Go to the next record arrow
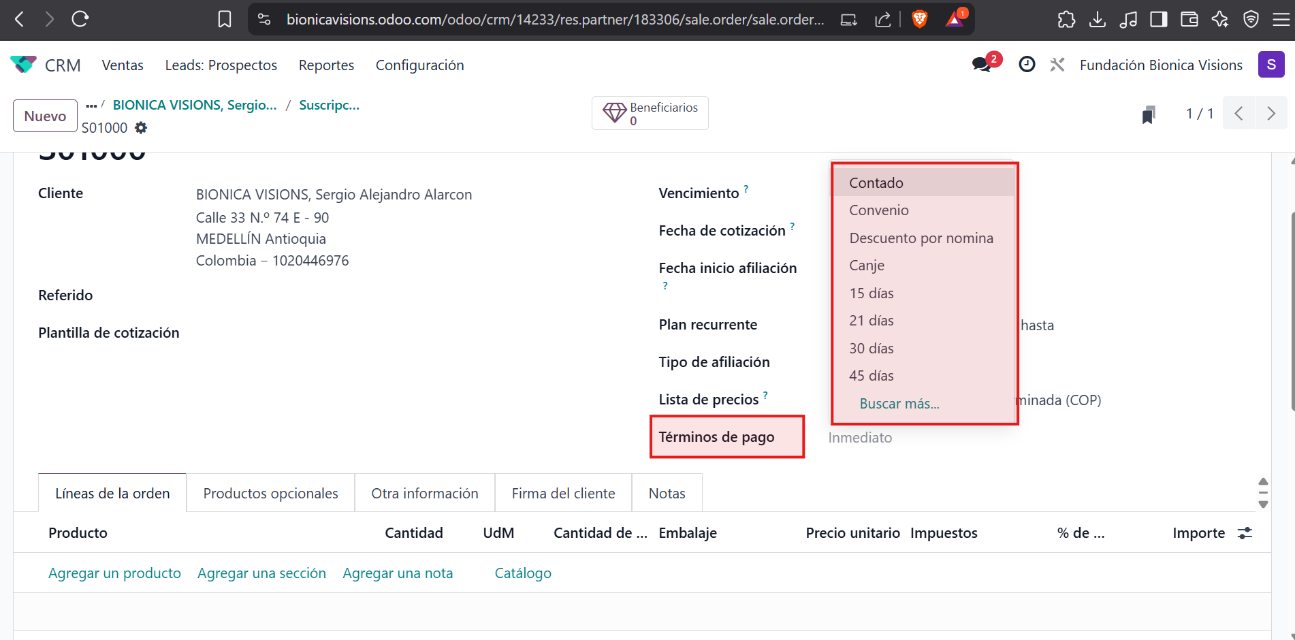This screenshot has height=640, width=1295. point(1270,113)
